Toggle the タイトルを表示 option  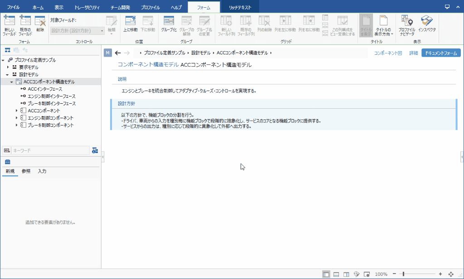(x=365, y=25)
